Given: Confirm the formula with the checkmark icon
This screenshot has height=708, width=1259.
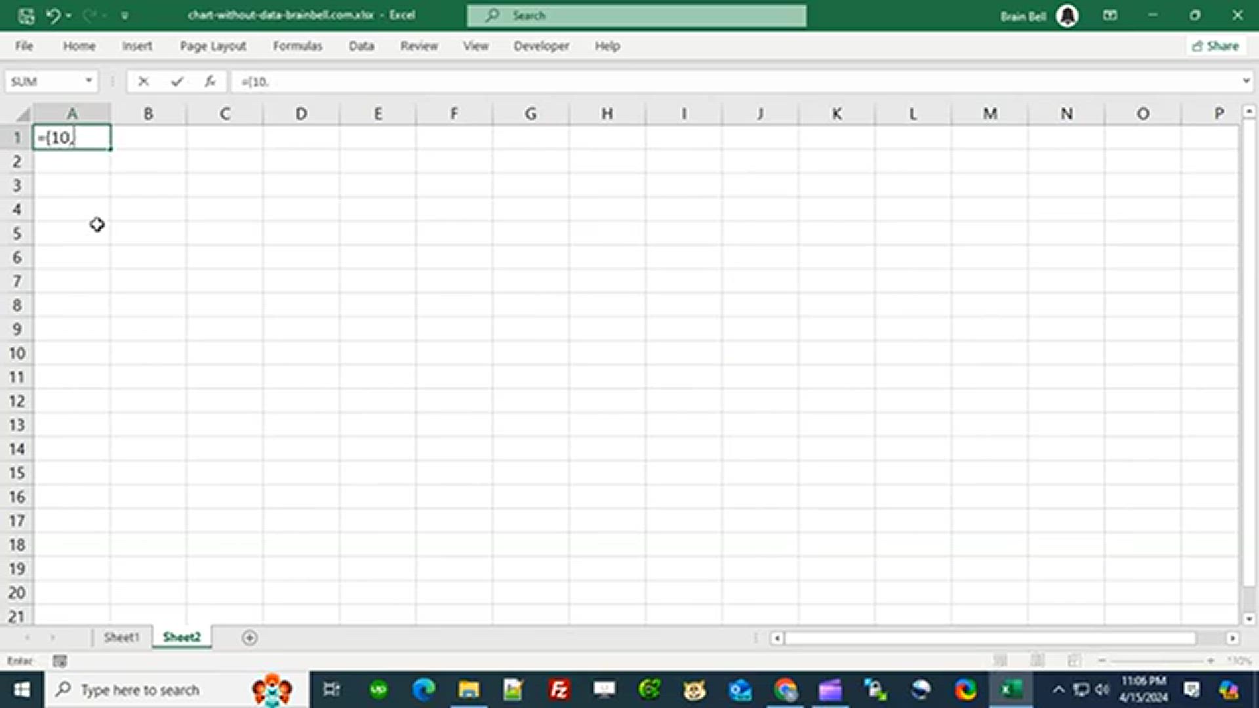Looking at the screenshot, I should (x=176, y=81).
